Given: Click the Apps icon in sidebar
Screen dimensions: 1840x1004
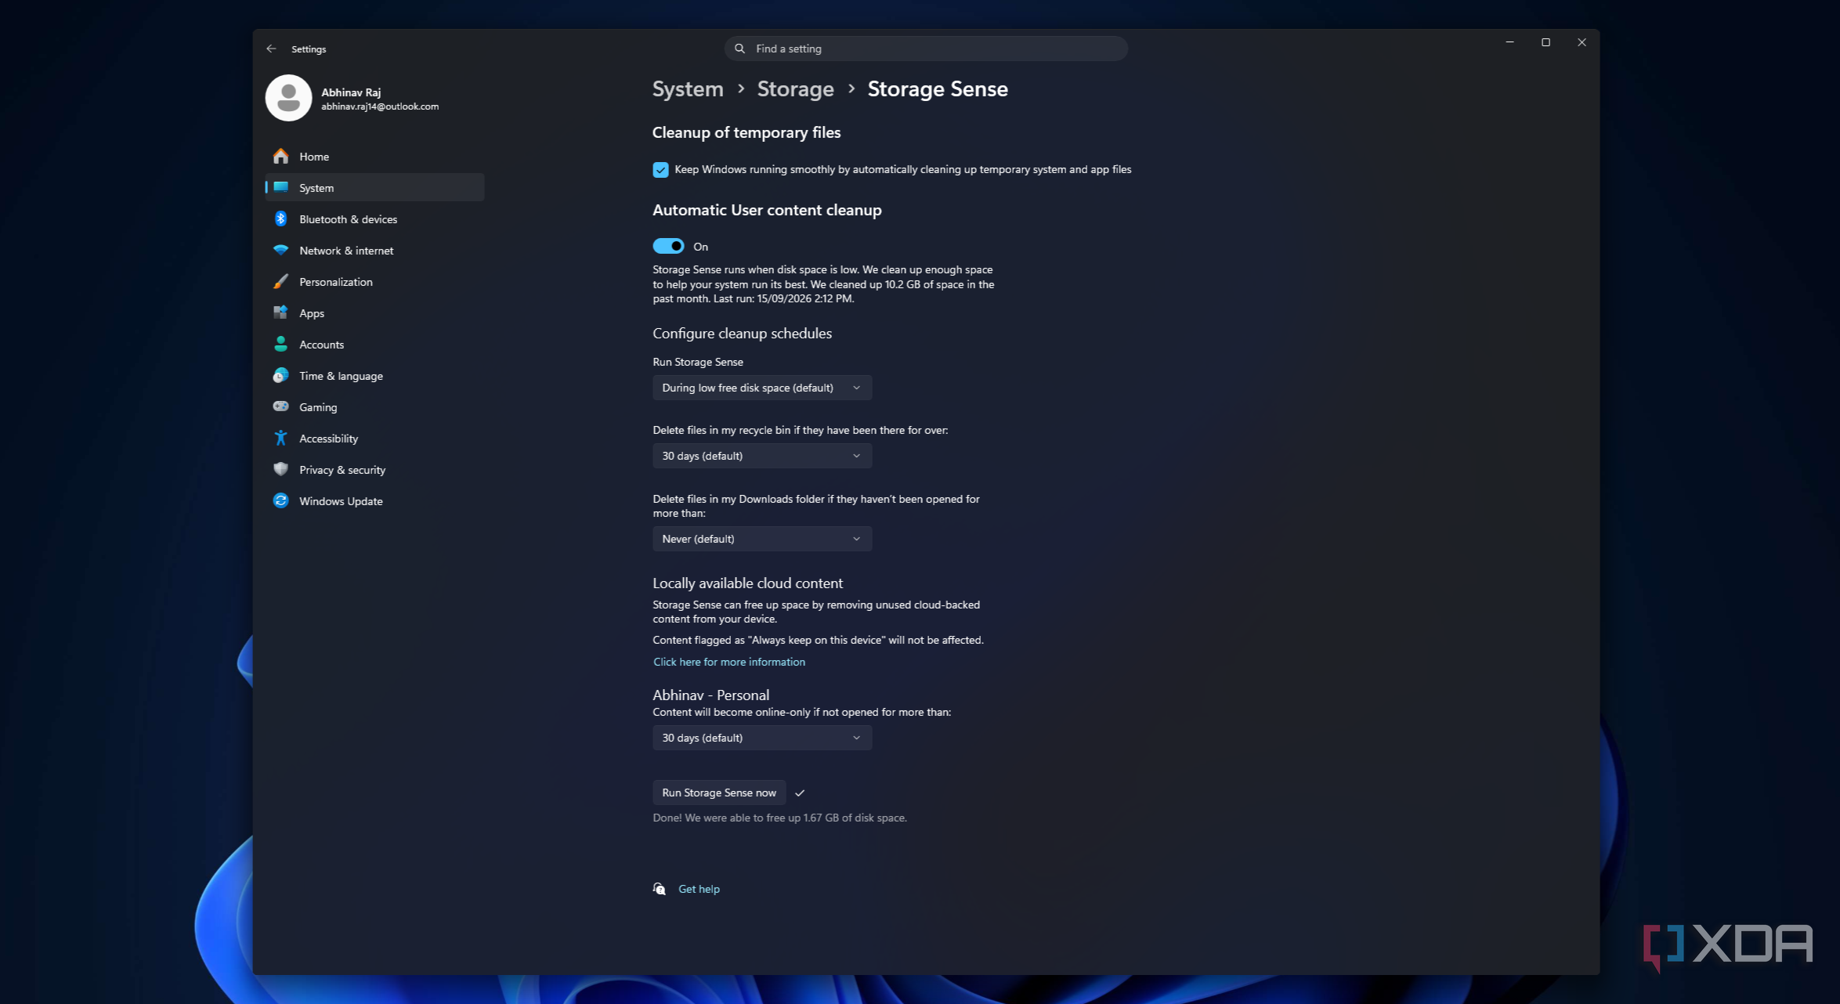Looking at the screenshot, I should pyautogui.click(x=280, y=312).
